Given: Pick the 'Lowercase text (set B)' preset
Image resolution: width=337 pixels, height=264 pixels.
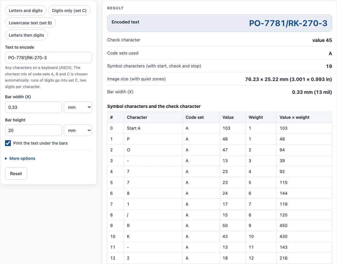Looking at the screenshot, I should 30,23.
